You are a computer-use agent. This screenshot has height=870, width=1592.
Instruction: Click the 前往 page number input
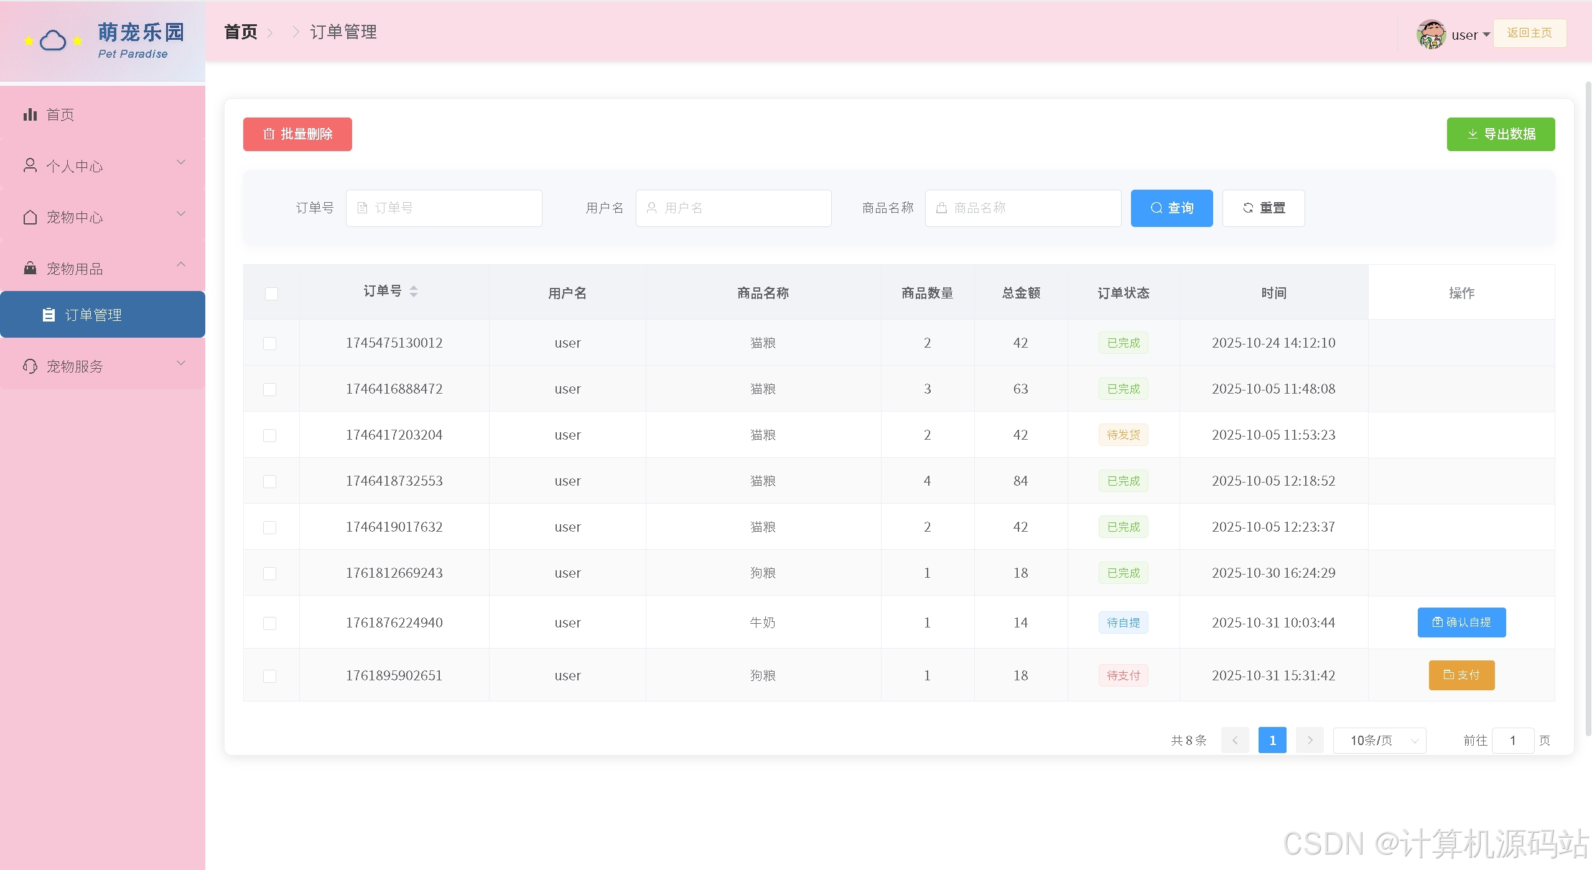[1513, 741]
